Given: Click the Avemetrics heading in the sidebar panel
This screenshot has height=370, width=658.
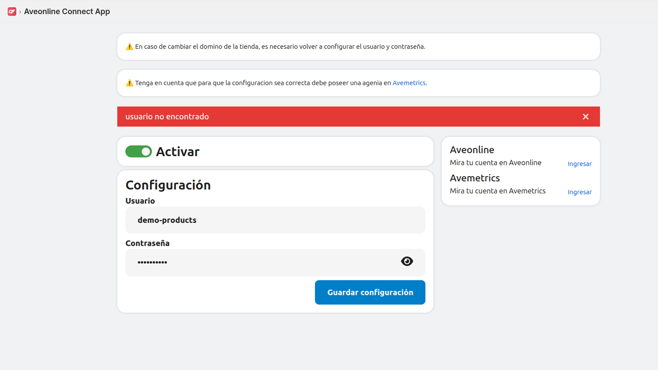Looking at the screenshot, I should pyautogui.click(x=475, y=178).
